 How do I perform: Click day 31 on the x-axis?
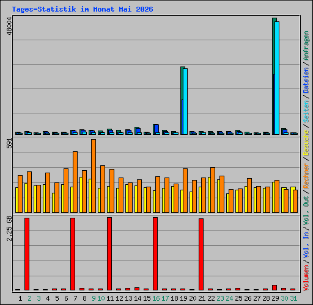tap(293, 298)
